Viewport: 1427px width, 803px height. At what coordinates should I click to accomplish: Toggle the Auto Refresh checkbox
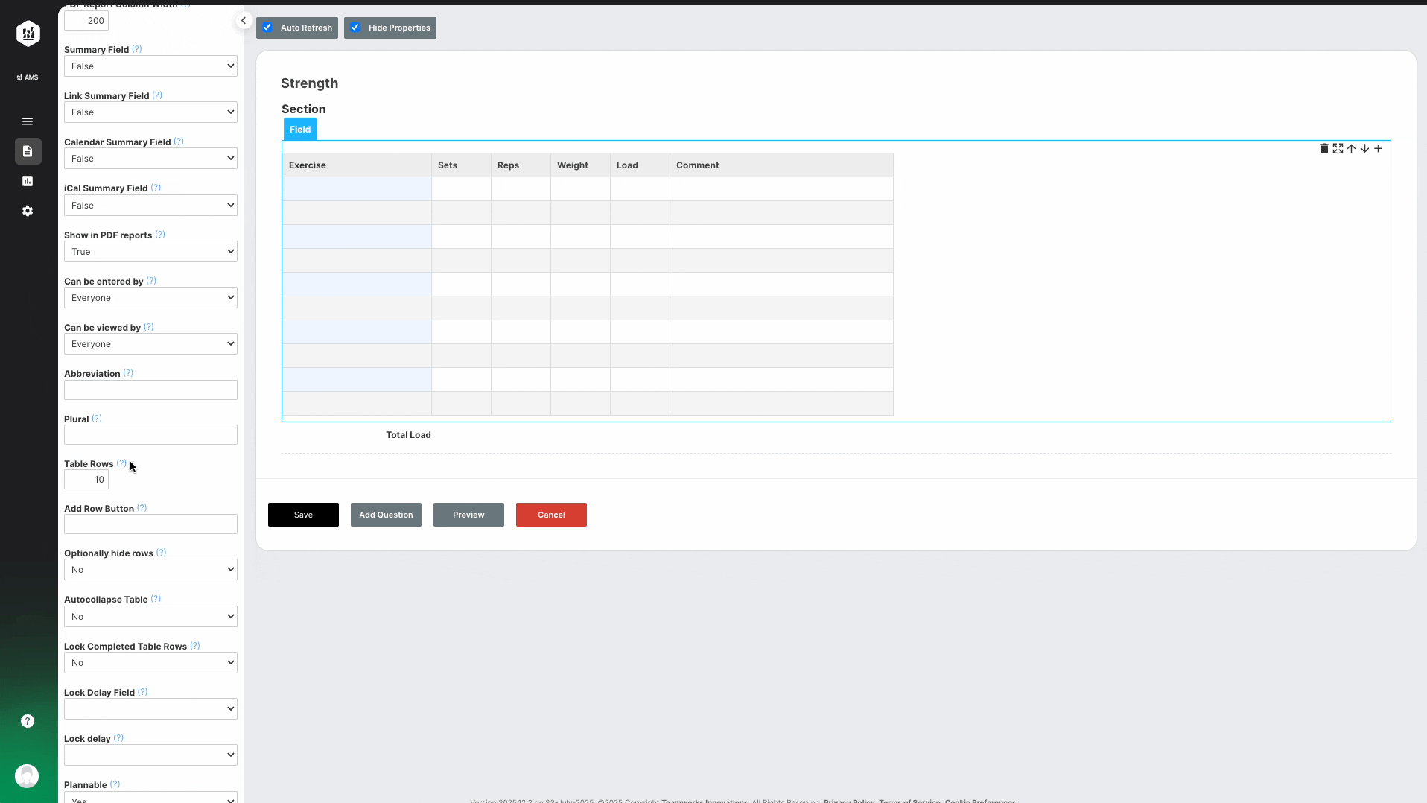click(x=267, y=28)
